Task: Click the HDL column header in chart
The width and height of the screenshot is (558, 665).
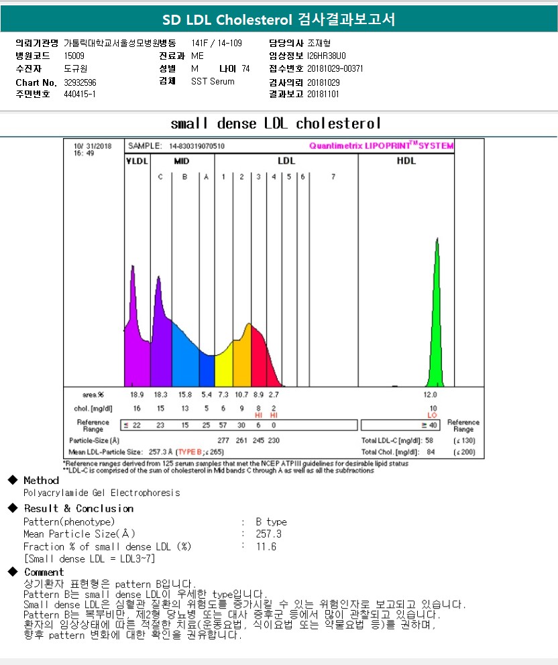Action: point(406,161)
